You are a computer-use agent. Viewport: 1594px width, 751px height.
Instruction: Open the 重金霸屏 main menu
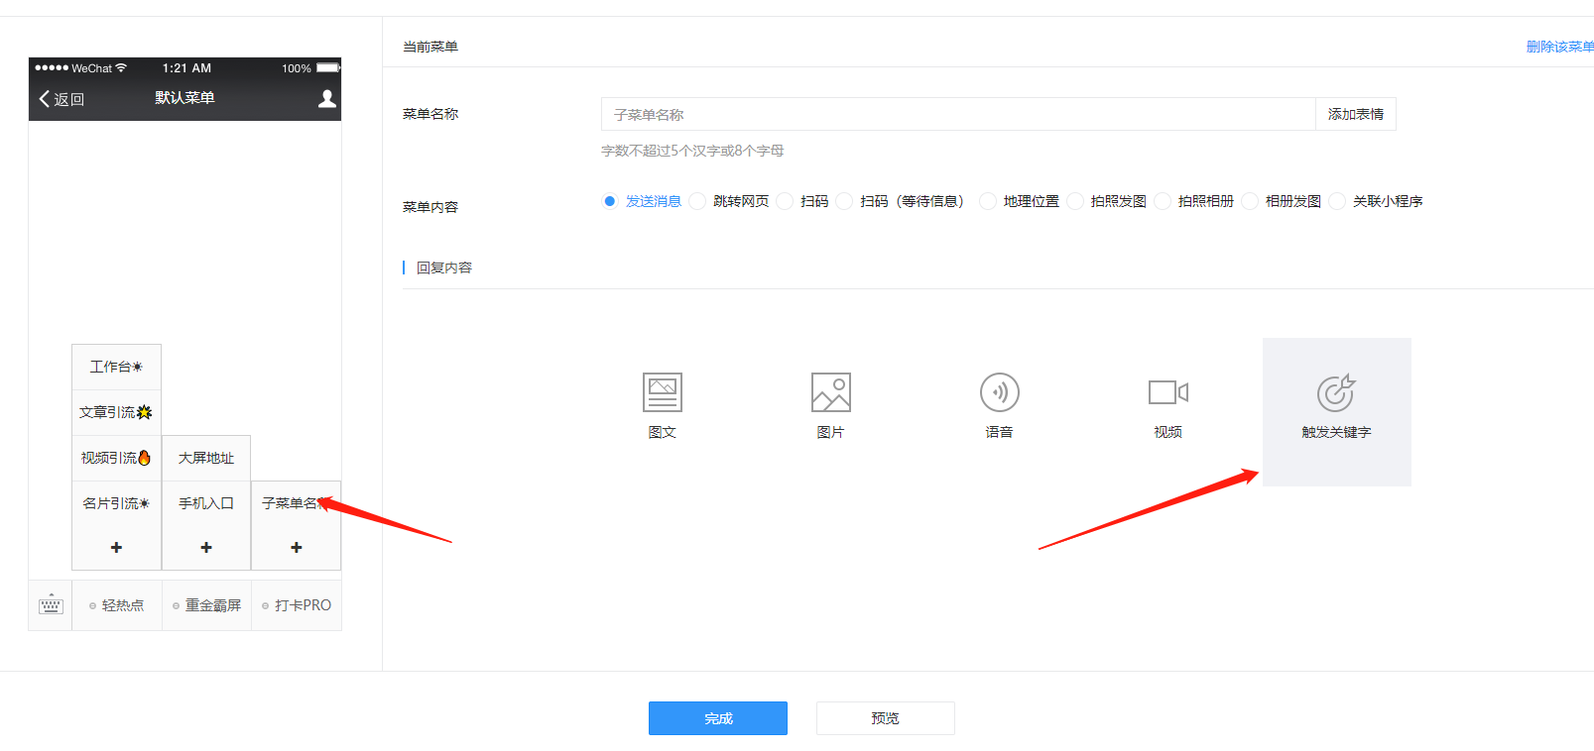(x=206, y=605)
